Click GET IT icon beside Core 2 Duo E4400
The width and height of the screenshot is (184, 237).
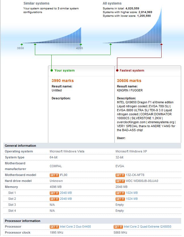pyautogui.click(x=54, y=227)
